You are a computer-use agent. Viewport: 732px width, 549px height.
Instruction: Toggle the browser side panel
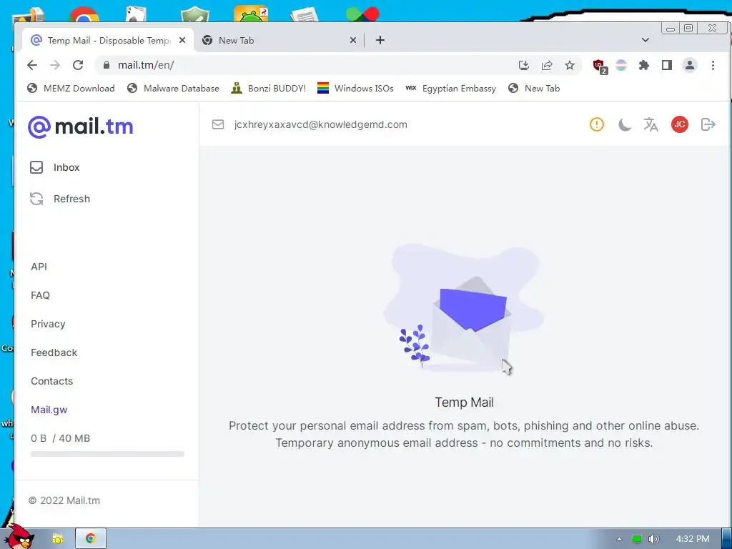(x=667, y=65)
